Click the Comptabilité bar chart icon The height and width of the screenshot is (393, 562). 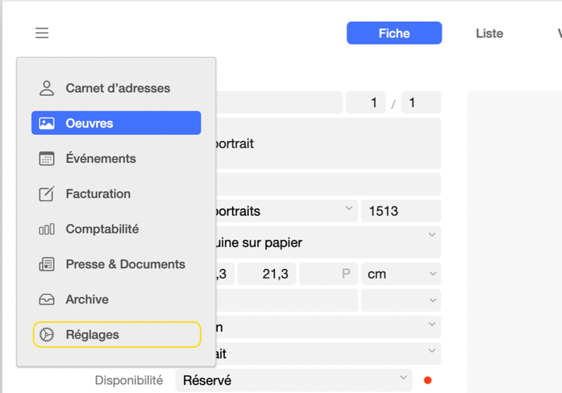(47, 229)
